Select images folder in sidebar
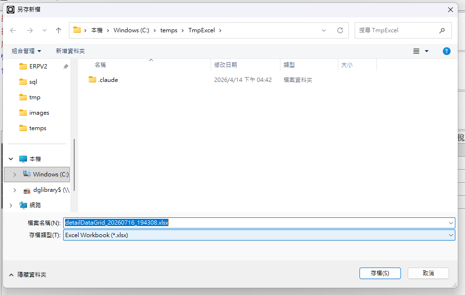The image size is (465, 295). click(39, 113)
